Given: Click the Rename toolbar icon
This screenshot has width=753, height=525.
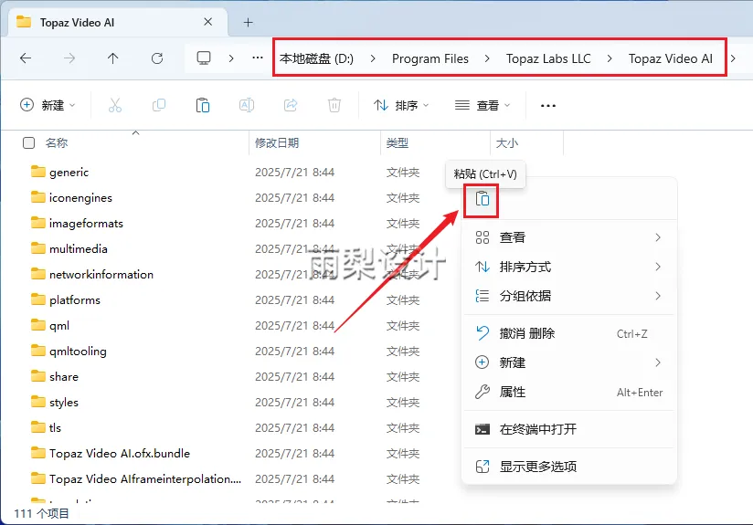Looking at the screenshot, I should tap(247, 105).
